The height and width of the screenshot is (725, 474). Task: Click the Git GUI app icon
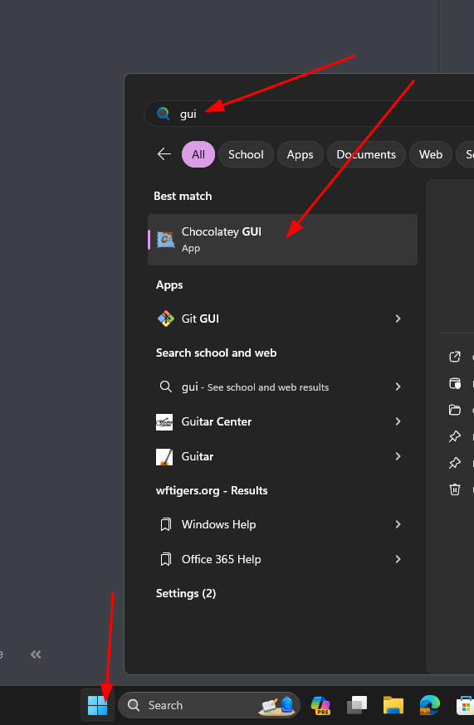(166, 319)
